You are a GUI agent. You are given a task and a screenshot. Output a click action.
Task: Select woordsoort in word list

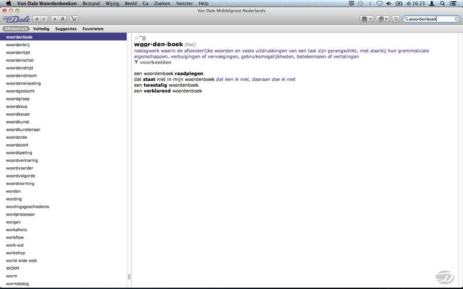(63, 145)
